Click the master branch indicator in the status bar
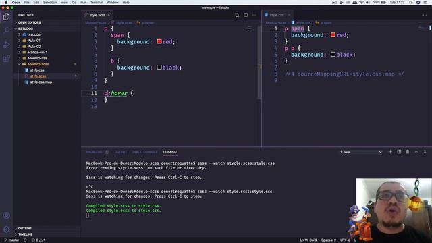The height and width of the screenshot is (243, 432). (x=11, y=240)
